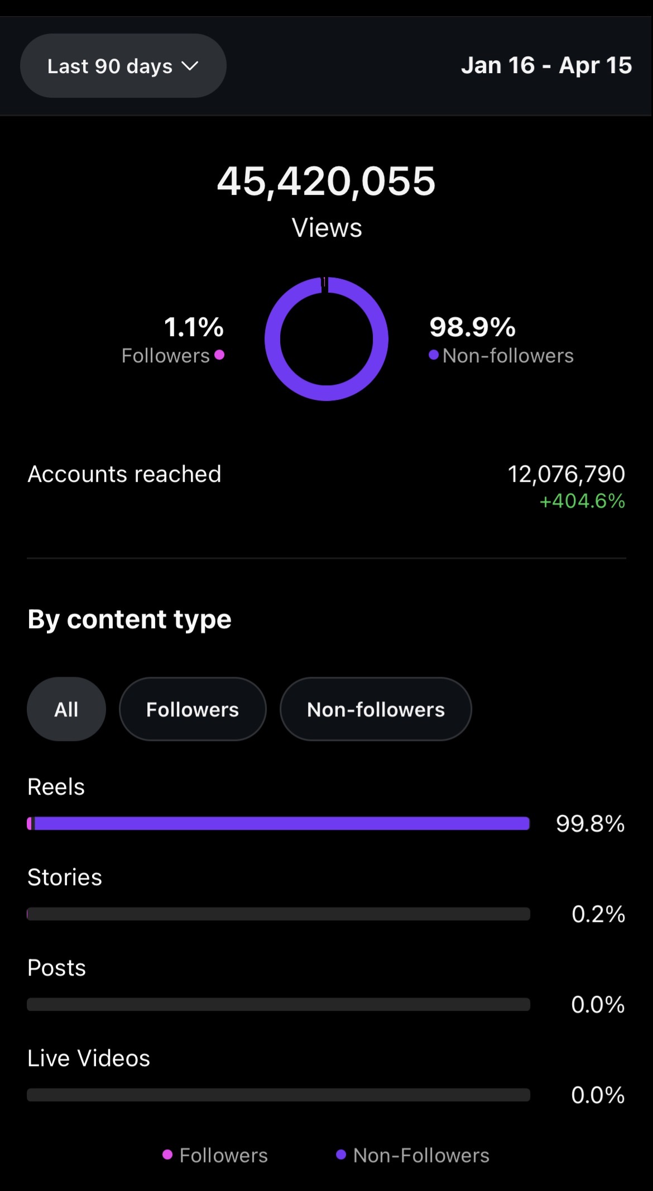Select the All filter chip
The width and height of the screenshot is (653, 1191).
pos(66,709)
